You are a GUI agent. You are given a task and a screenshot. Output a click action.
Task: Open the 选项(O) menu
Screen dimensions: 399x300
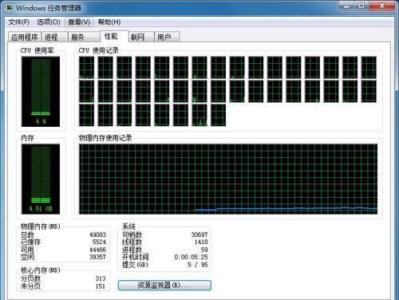(x=49, y=22)
